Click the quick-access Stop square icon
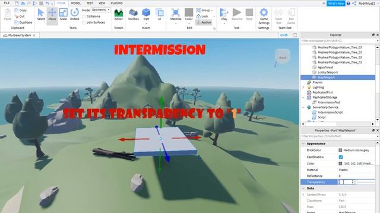 (x=41, y=3)
